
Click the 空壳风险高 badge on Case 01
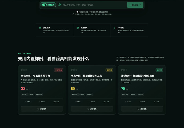58,70
